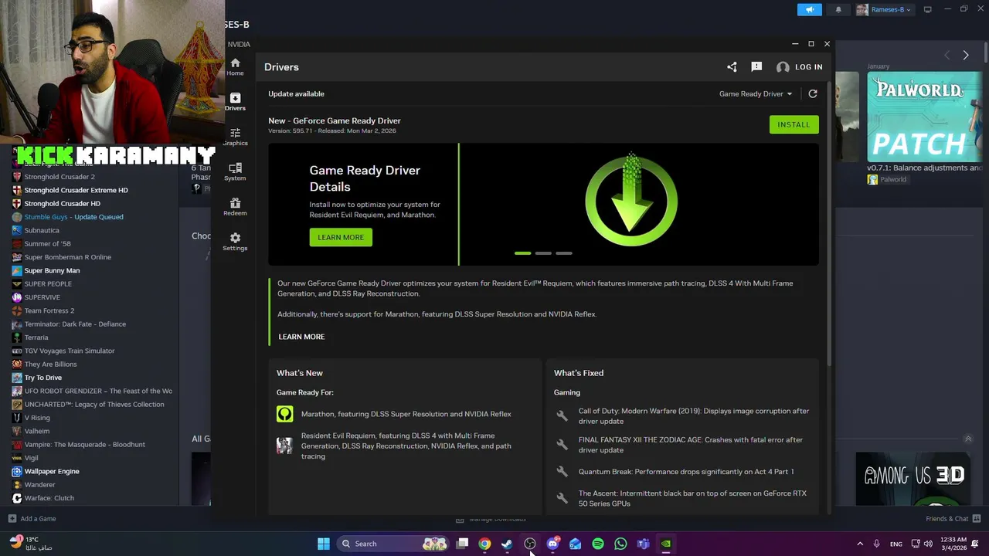Open the weather widget showing 13°C
The height and width of the screenshot is (556, 989).
click(32, 544)
